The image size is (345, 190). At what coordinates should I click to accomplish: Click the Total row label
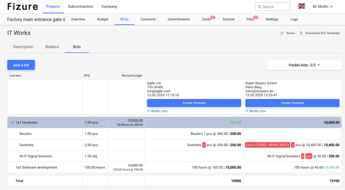click(x=19, y=181)
